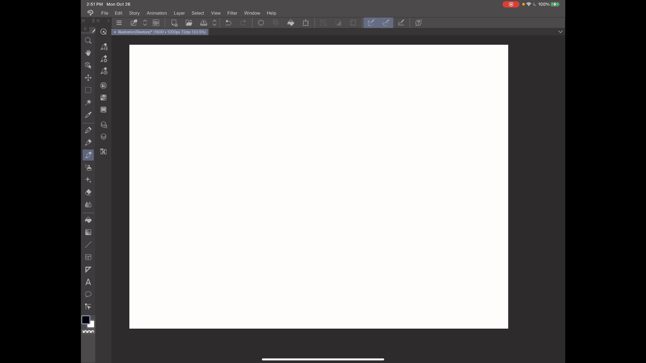This screenshot has width=646, height=363.
Task: Toggle Snap to Special Ruler button
Action: click(386, 23)
